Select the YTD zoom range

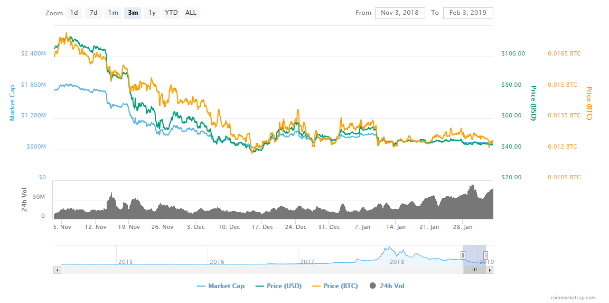pyautogui.click(x=171, y=13)
